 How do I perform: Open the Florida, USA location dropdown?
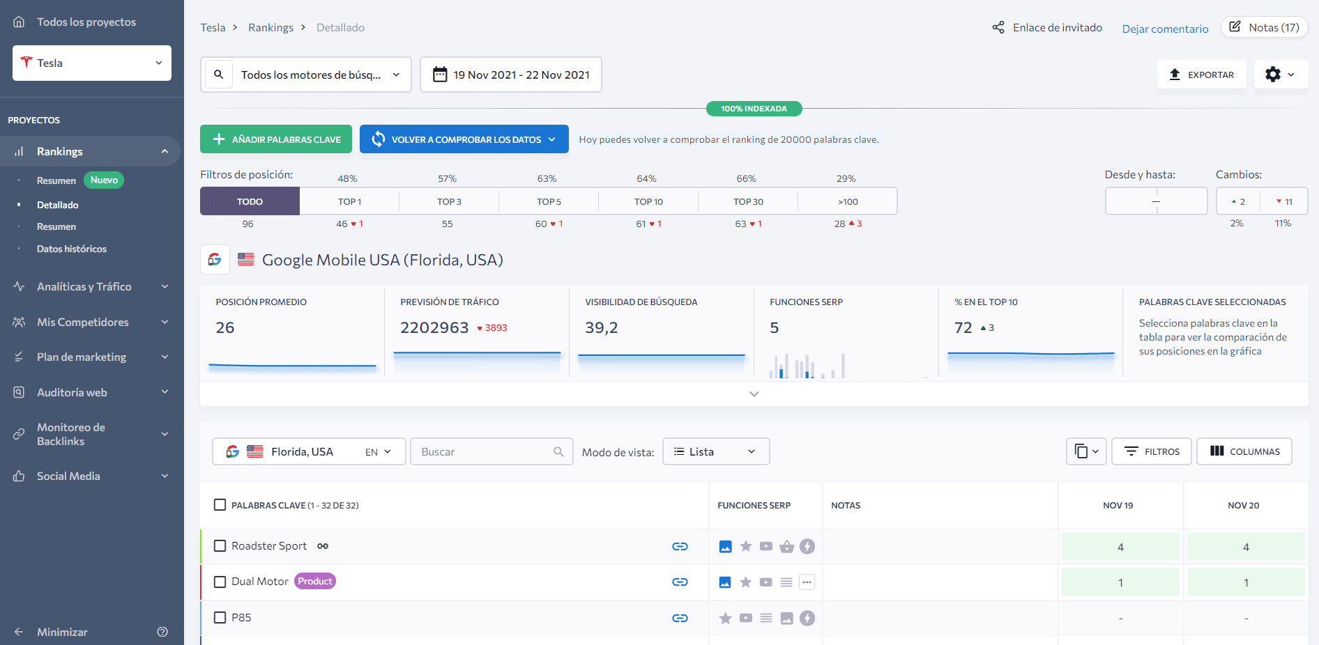(x=309, y=451)
